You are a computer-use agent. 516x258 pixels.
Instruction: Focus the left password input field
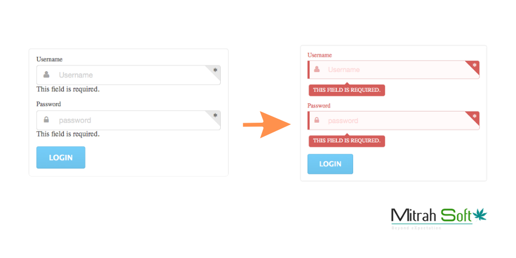point(128,120)
